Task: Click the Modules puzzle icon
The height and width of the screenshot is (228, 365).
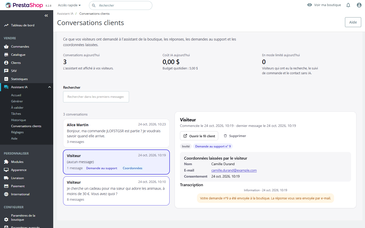Action: 6,162
